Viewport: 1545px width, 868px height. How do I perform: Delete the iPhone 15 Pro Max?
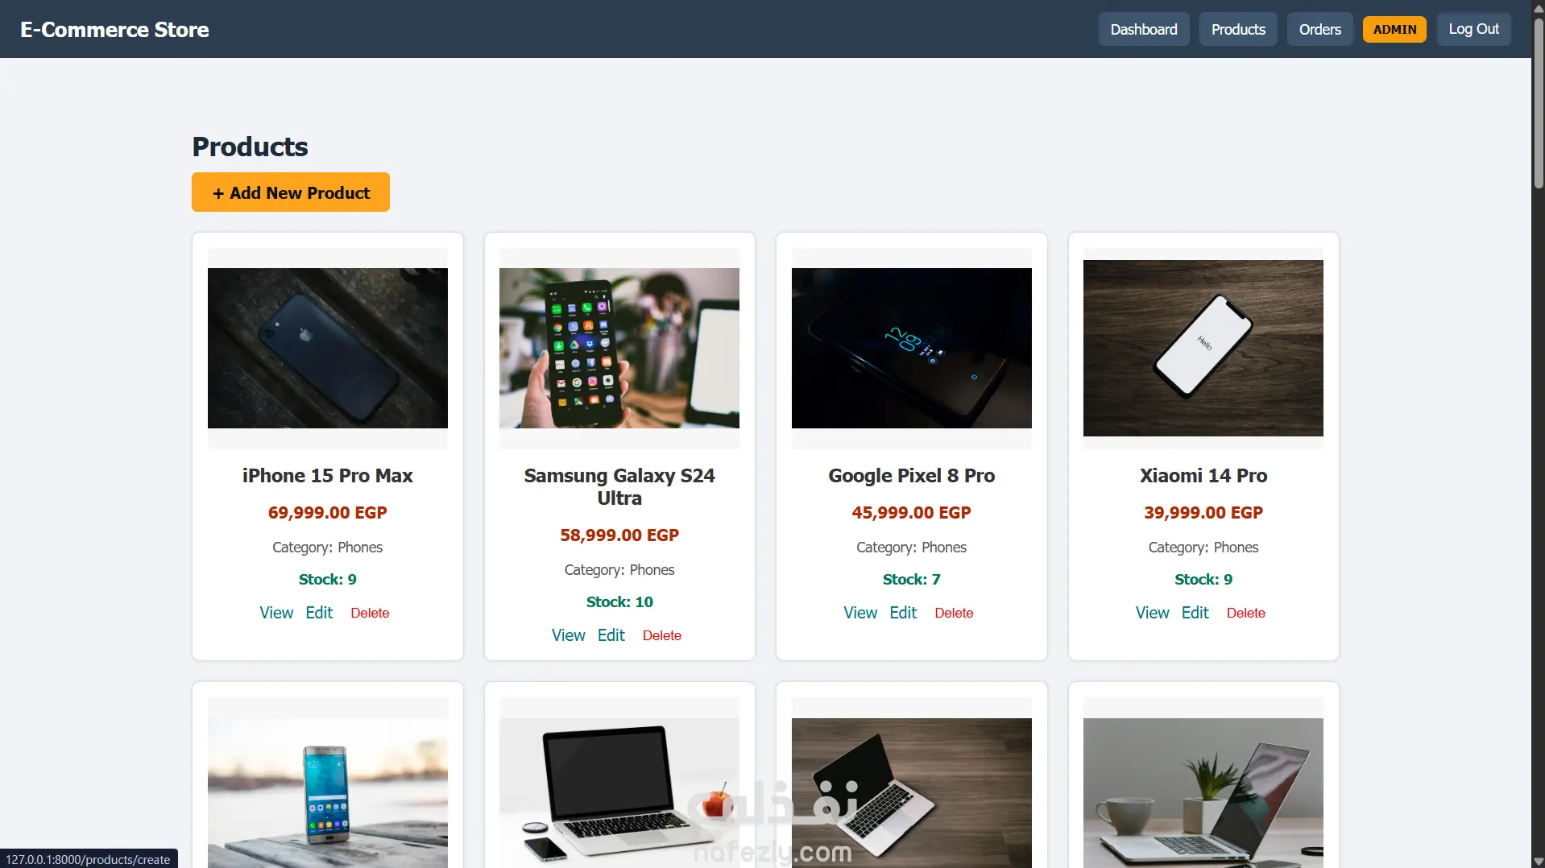[370, 613]
